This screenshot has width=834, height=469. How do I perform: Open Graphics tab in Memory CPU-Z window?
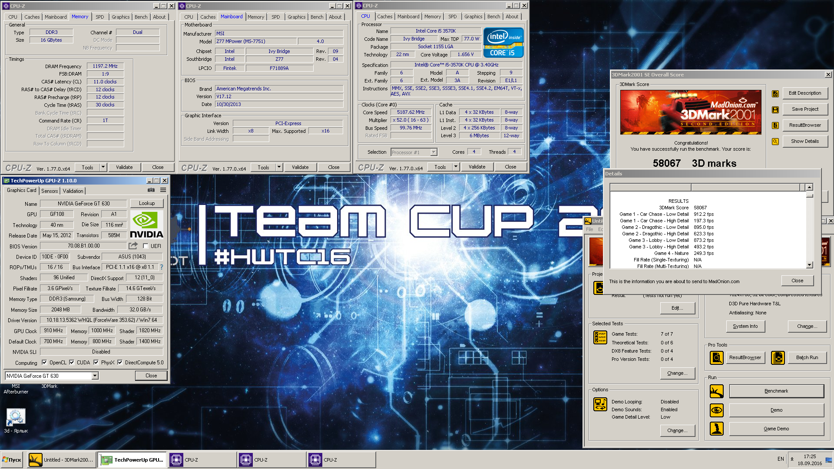tap(121, 17)
